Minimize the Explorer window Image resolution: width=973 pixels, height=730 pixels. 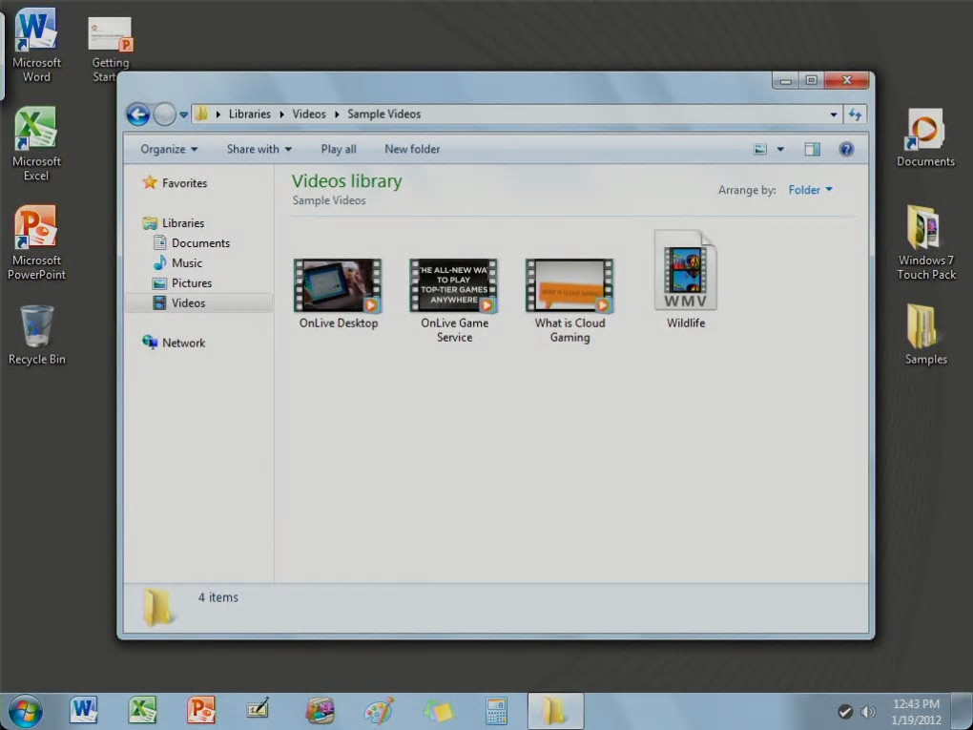[786, 81]
